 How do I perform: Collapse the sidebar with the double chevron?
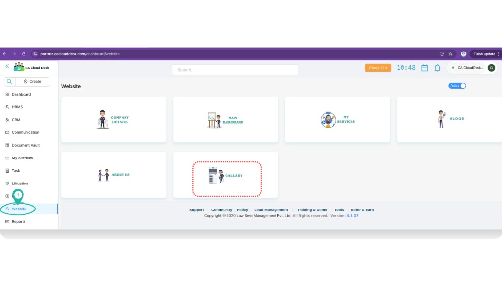(6, 66)
